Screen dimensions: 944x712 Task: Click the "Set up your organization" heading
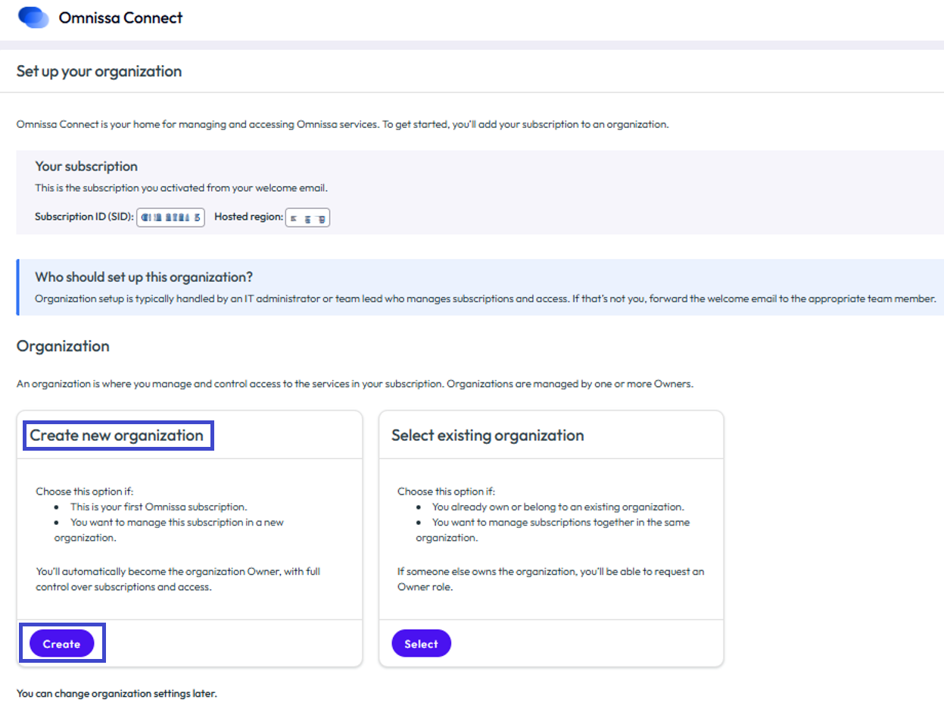tap(99, 72)
